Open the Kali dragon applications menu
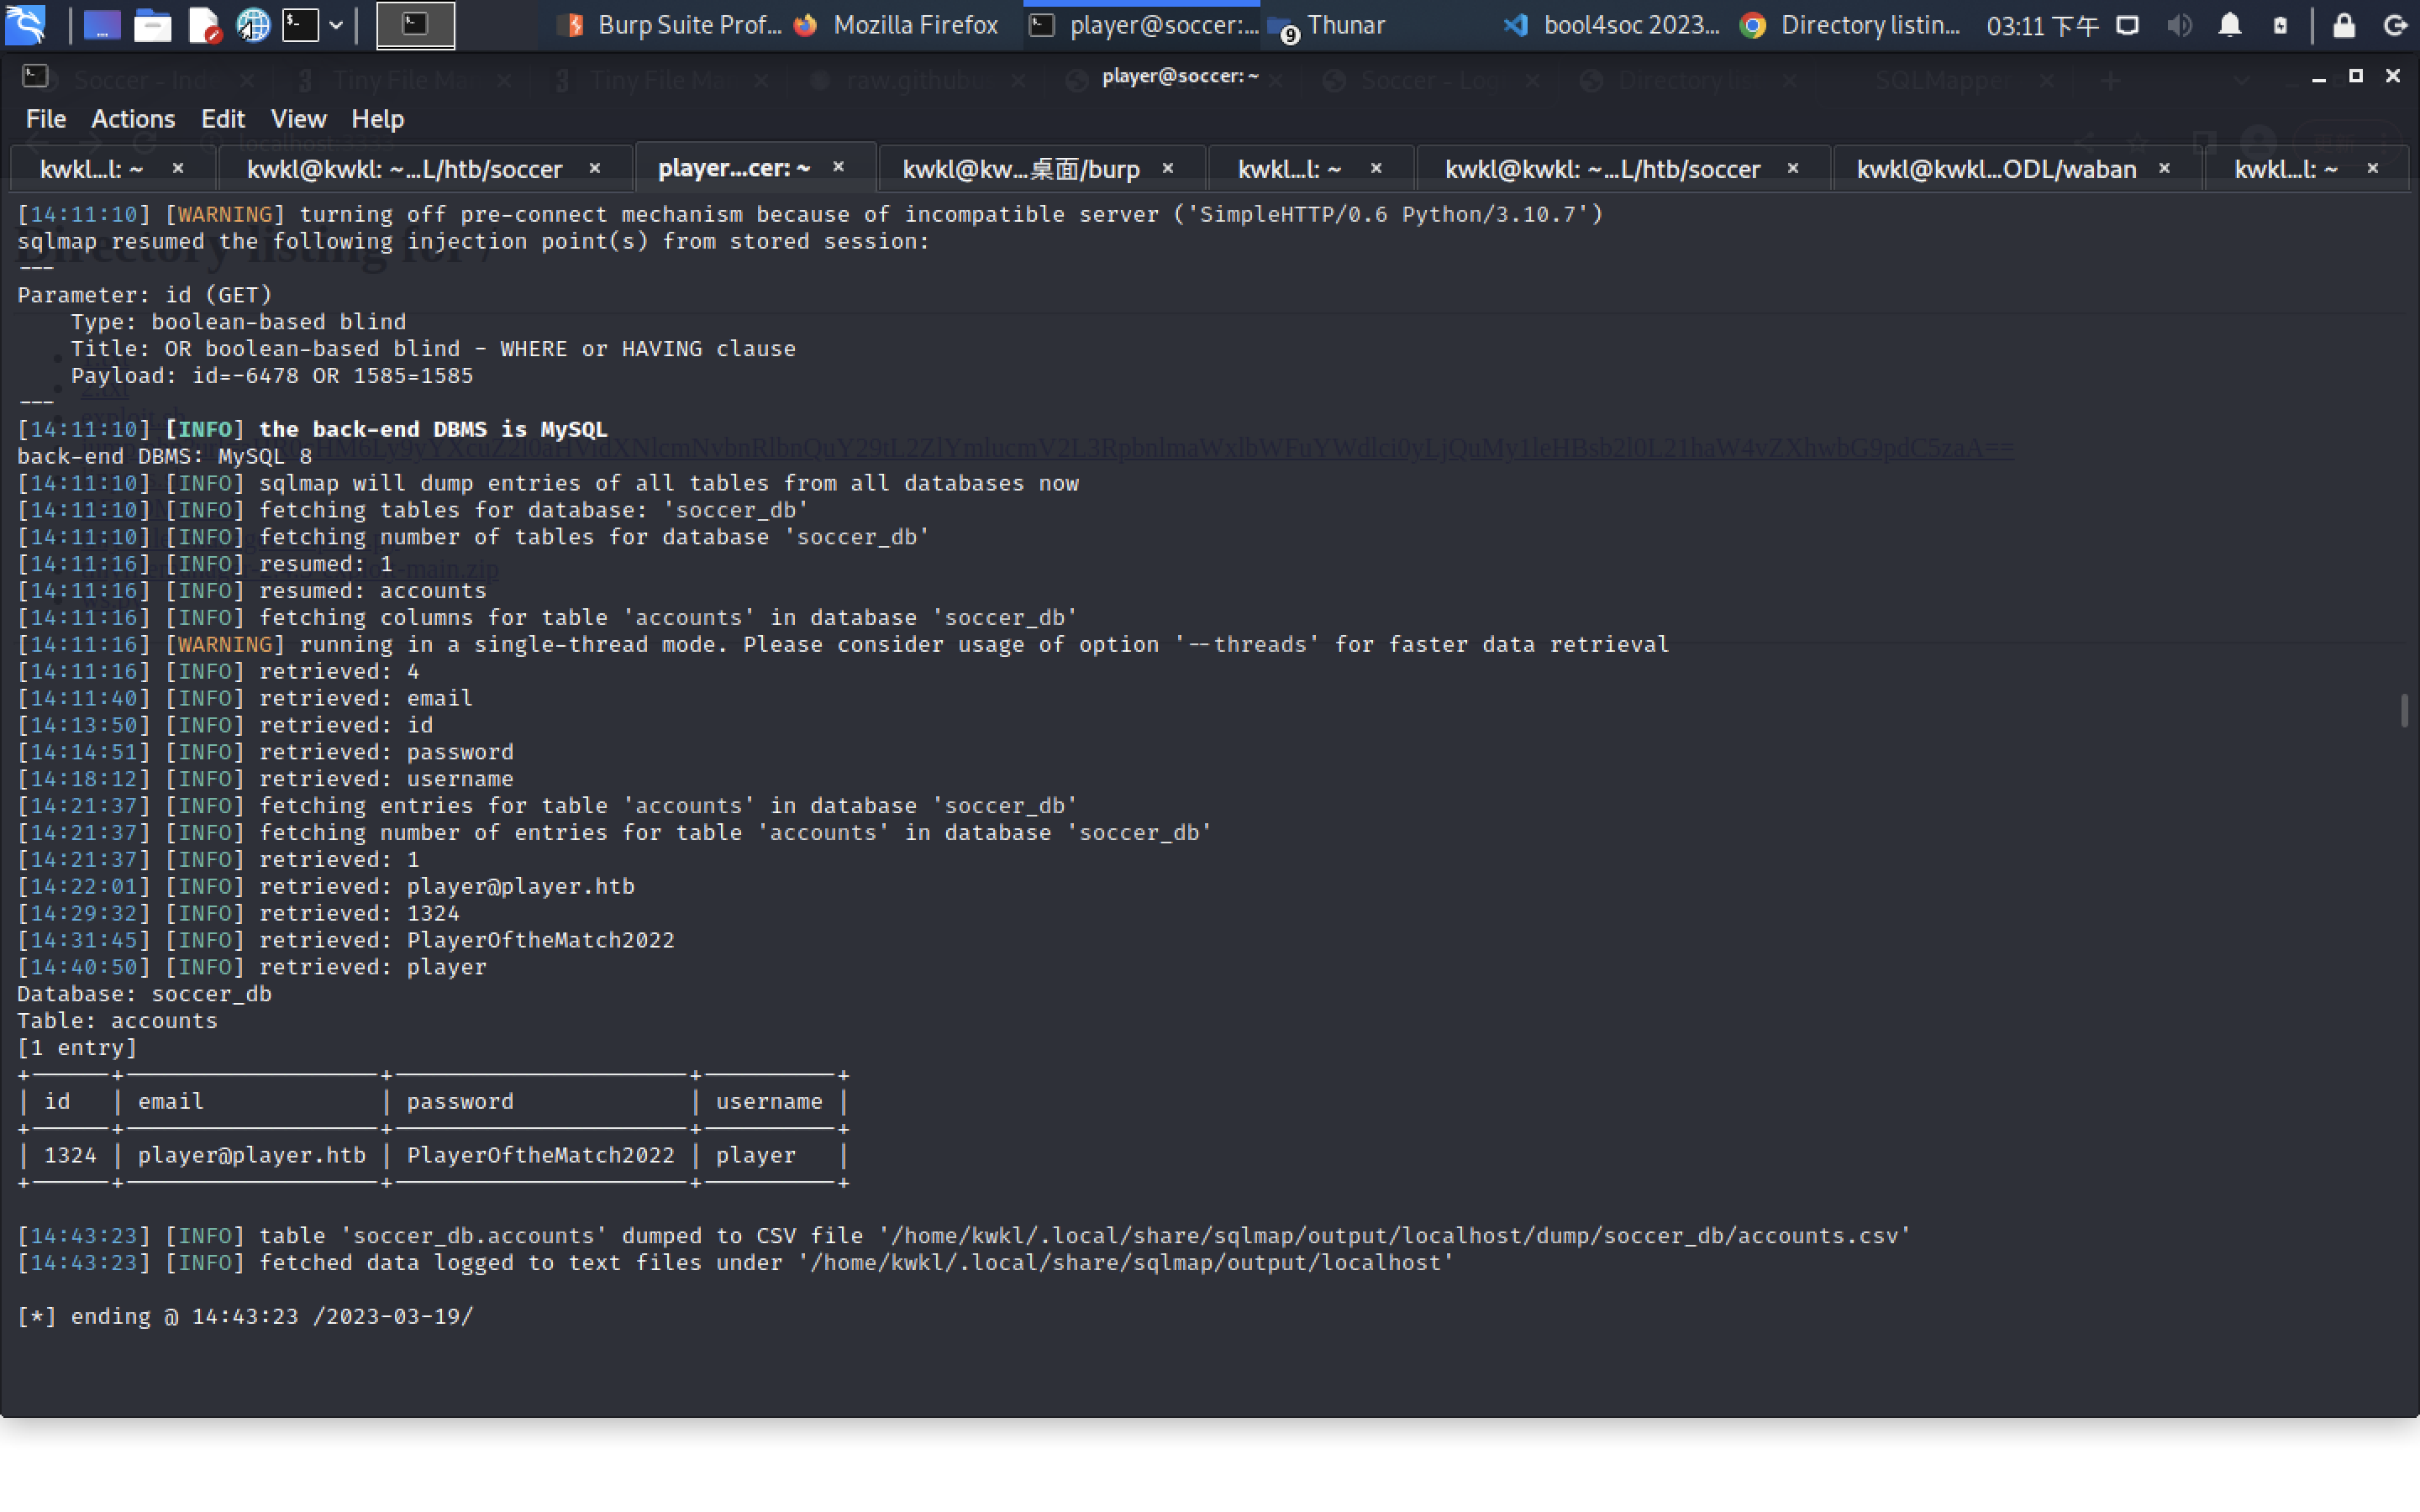 point(25,24)
